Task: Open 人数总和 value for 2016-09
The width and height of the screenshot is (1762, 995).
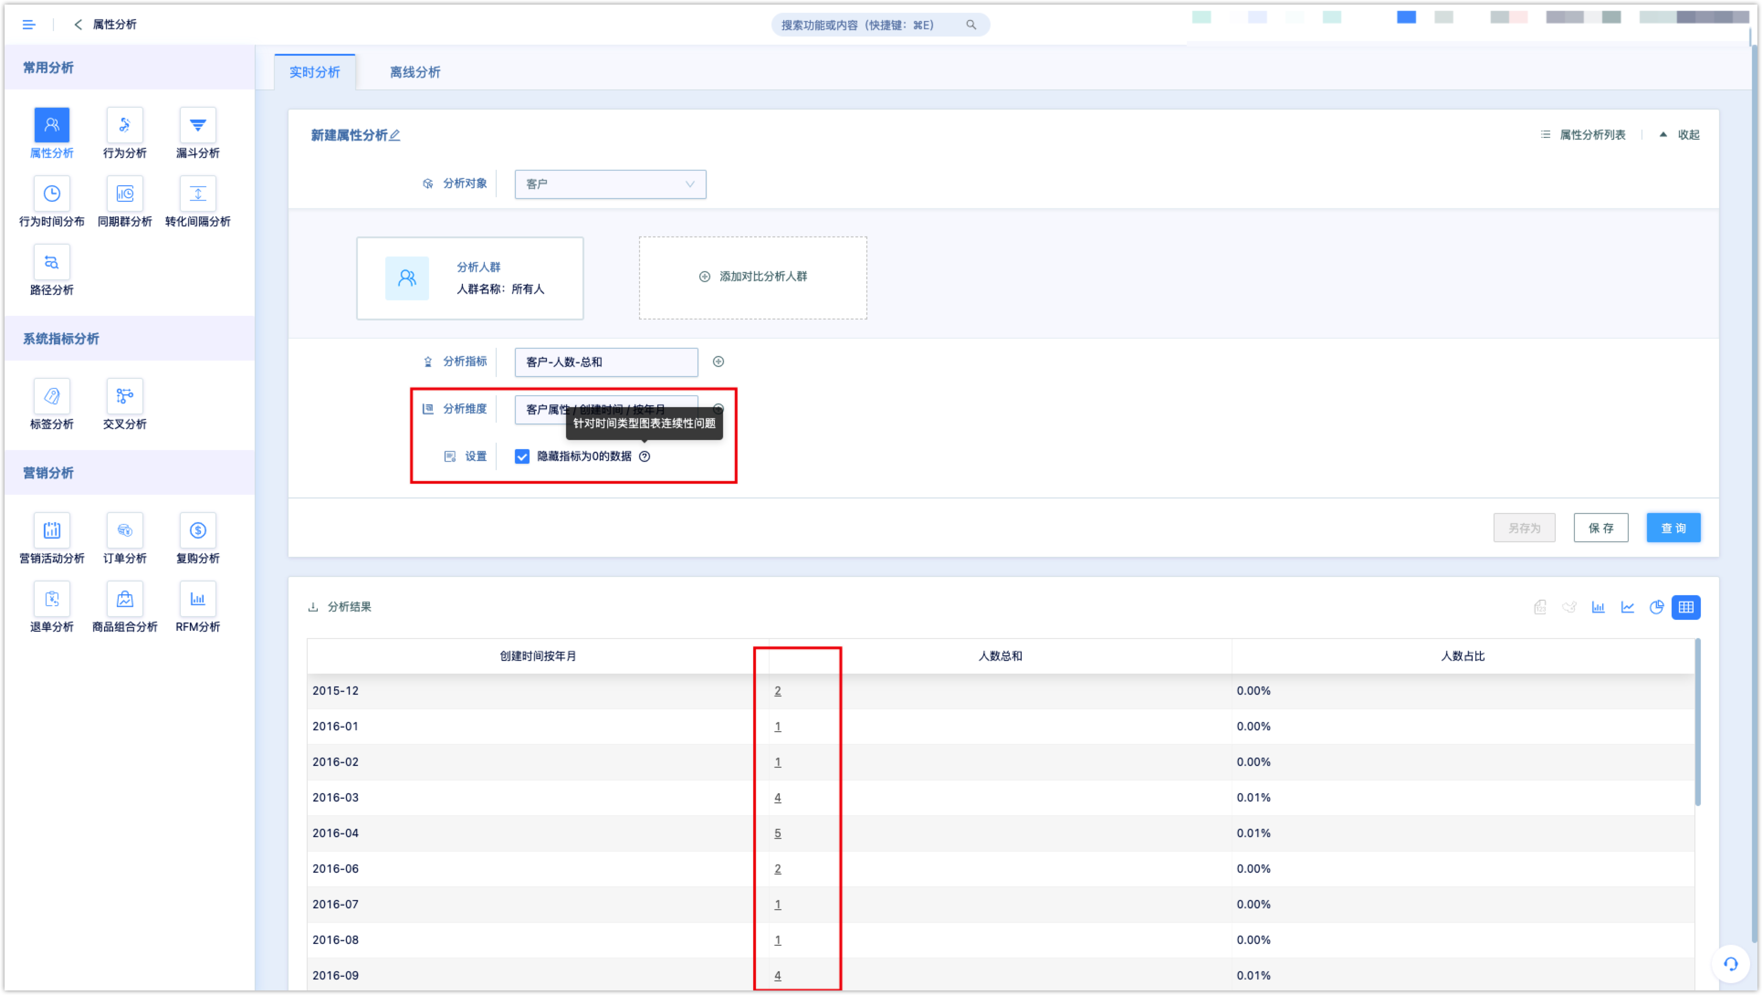Action: pos(777,975)
